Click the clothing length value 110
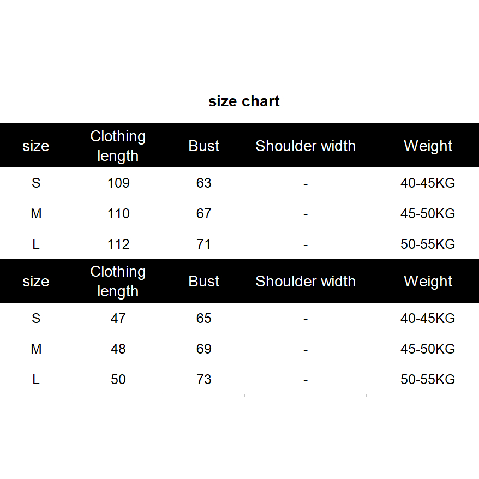 (x=118, y=213)
